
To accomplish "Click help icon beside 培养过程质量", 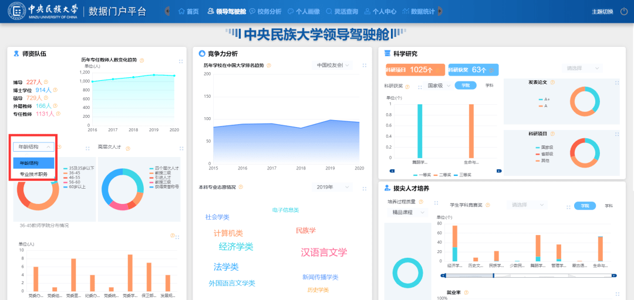I will pos(421,202).
